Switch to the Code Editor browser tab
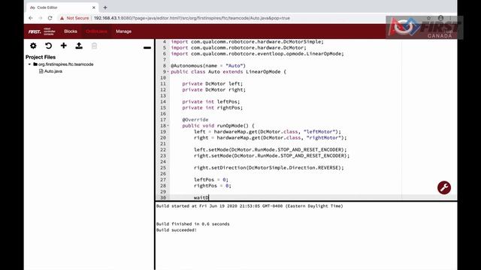 62,7
